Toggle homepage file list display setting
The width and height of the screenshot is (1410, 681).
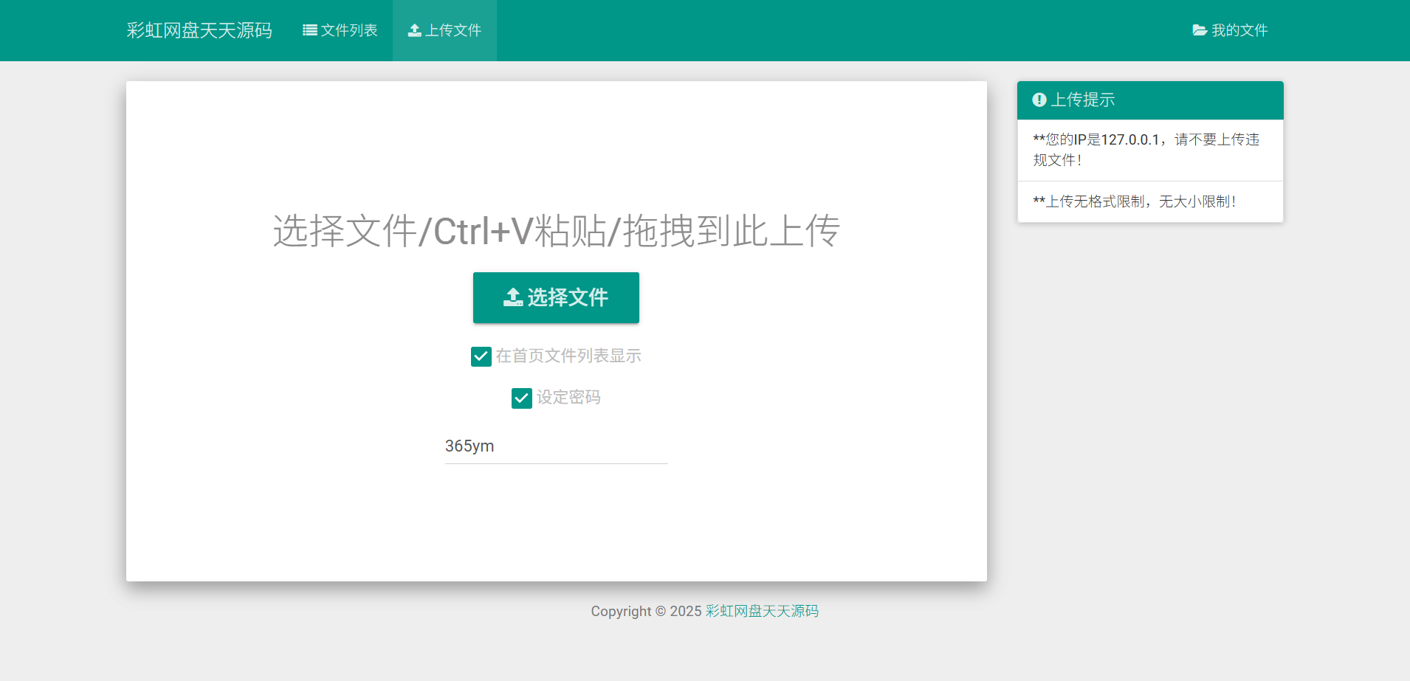[x=481, y=356]
